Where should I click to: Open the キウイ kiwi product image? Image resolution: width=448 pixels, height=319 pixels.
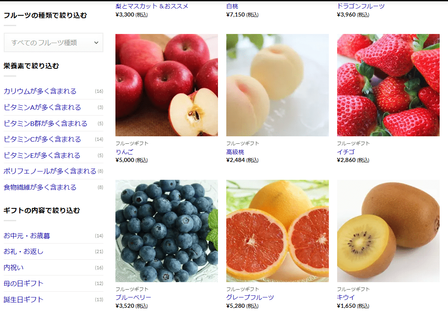tap(388, 231)
